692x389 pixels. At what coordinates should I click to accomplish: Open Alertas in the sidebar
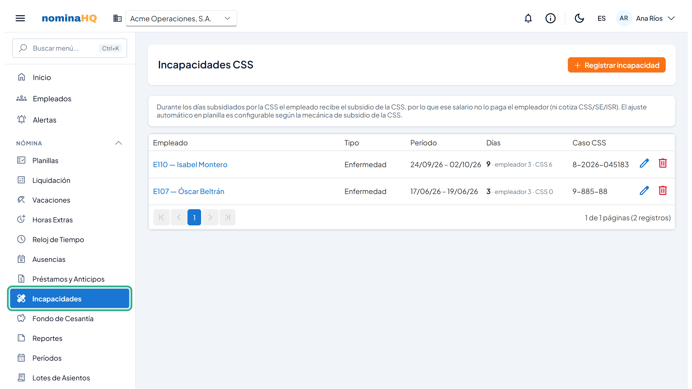(x=70, y=120)
